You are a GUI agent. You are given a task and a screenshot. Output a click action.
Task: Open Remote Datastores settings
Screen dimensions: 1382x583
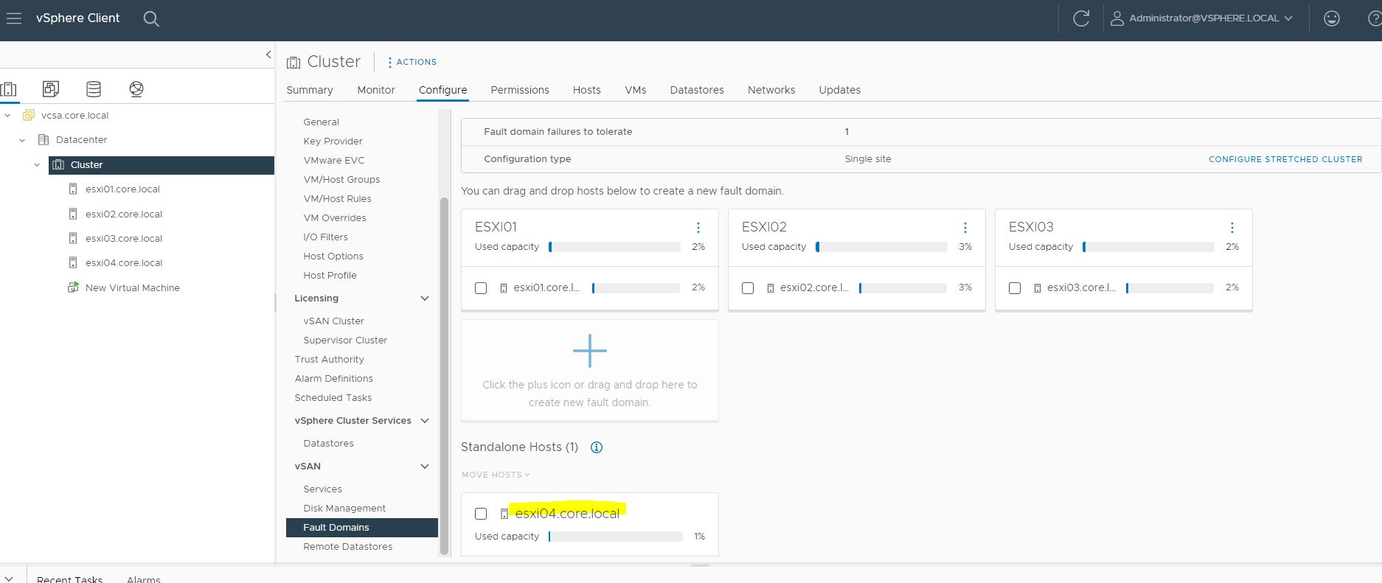348,547
